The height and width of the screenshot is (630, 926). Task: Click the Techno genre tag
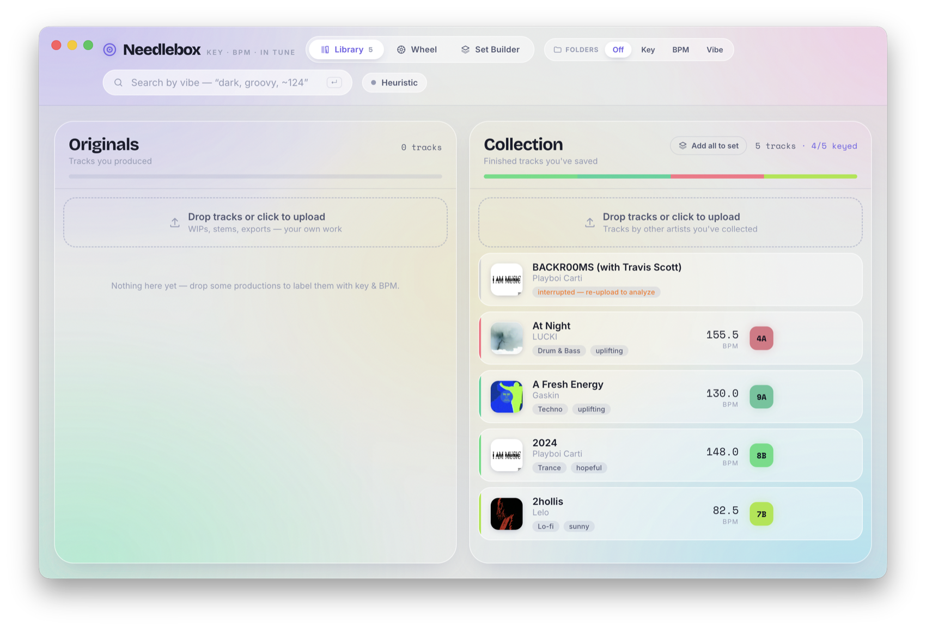pyautogui.click(x=550, y=409)
